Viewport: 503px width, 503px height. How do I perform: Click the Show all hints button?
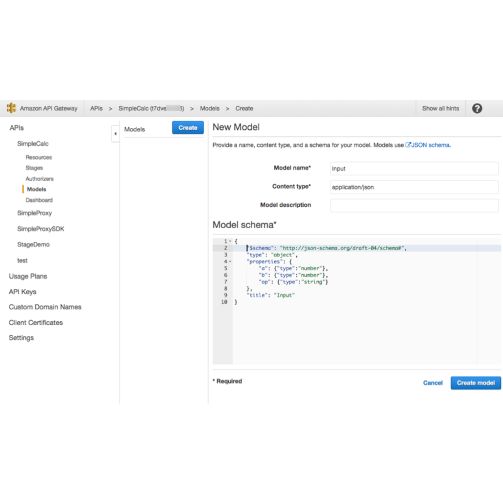440,108
